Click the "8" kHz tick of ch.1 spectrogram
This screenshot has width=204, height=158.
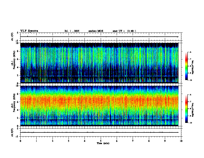pyautogui.click(x=18, y=51)
